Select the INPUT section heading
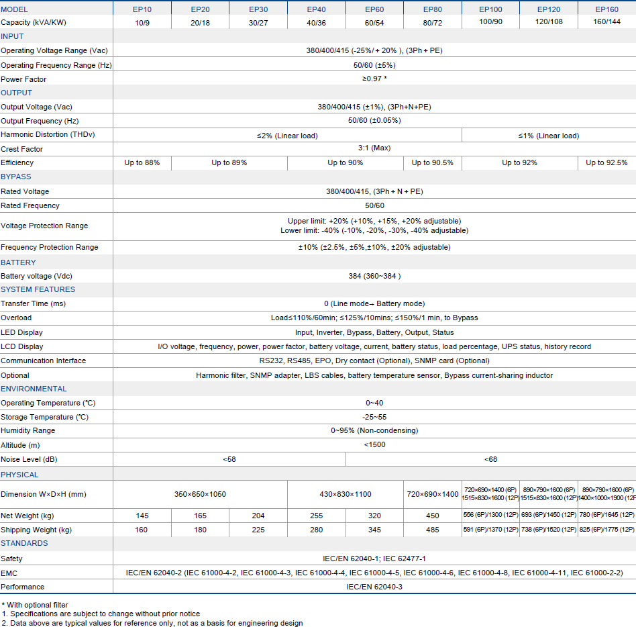The image size is (636, 627). tap(12, 36)
